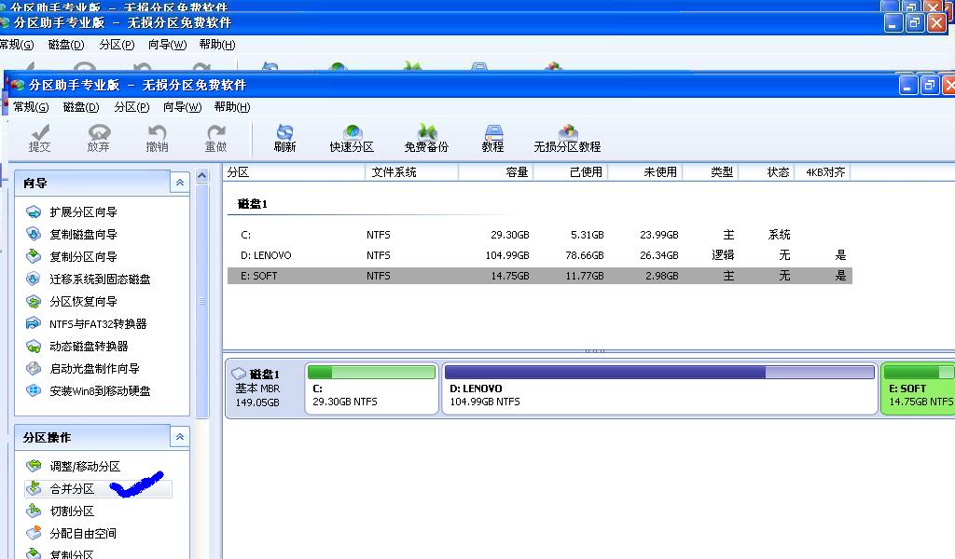This screenshot has width=955, height=559.
Task: Click the sidebar vertical scrollbar thumb
Action: coord(202,301)
